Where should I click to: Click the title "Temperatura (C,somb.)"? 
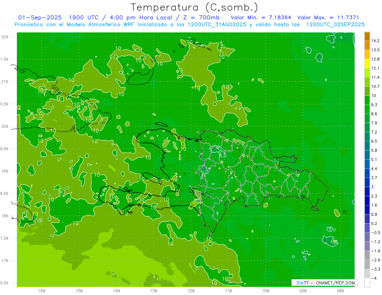(194, 7)
